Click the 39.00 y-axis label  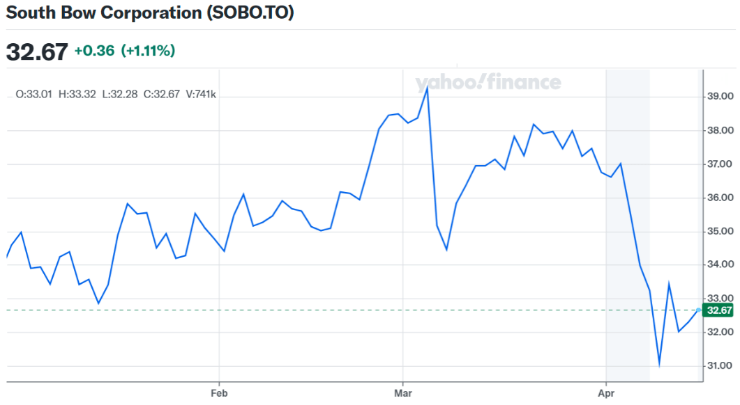pos(720,96)
